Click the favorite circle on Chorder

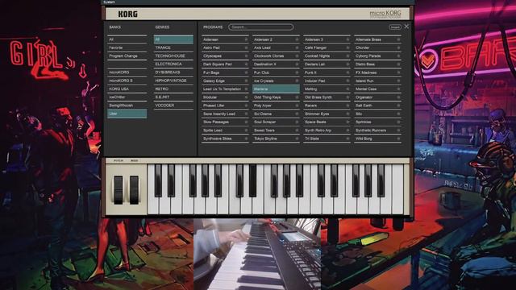point(398,48)
